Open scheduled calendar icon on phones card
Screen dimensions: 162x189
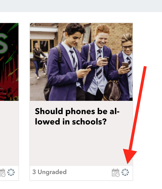point(116,173)
